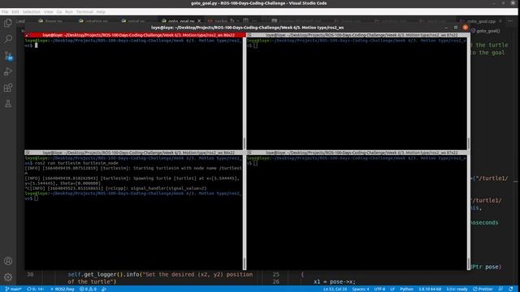
Task: Open the View menu
Action: tap(49, 11)
